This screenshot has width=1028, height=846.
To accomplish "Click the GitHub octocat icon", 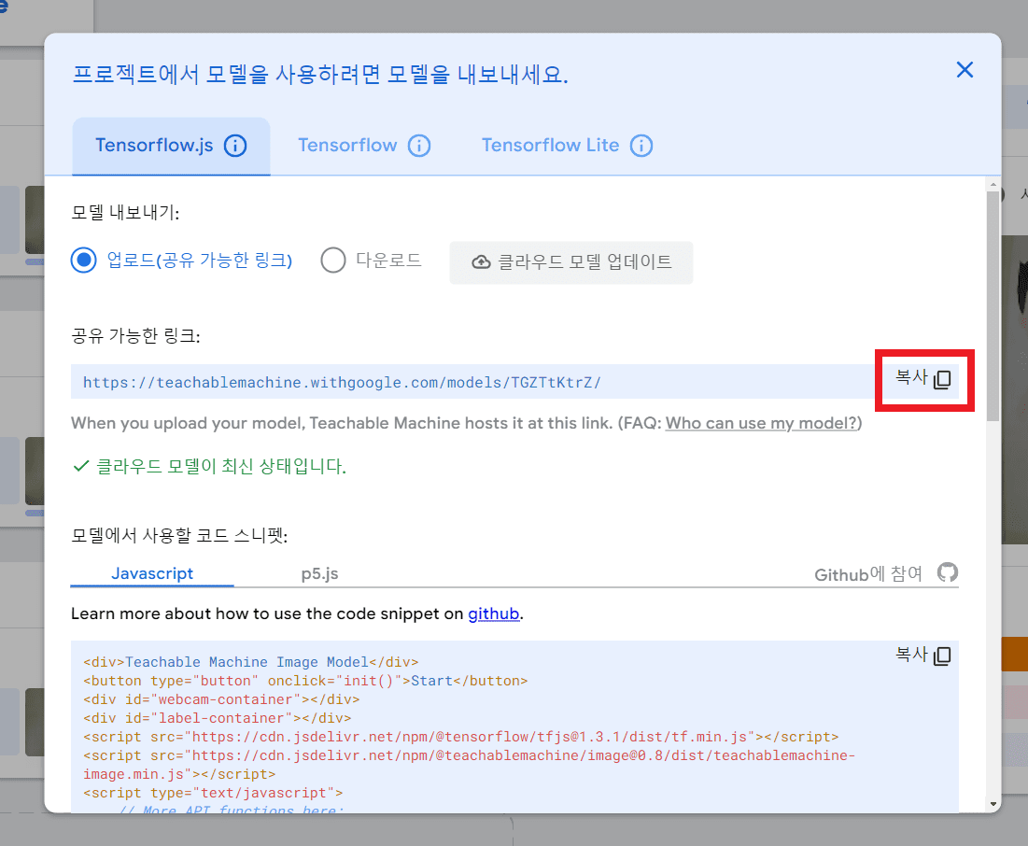I will pyautogui.click(x=948, y=572).
